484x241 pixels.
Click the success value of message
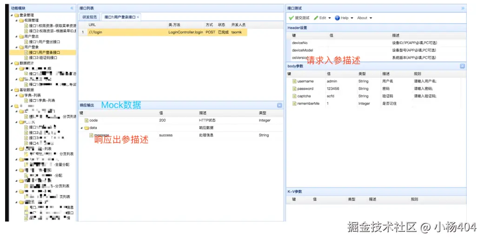(166, 135)
